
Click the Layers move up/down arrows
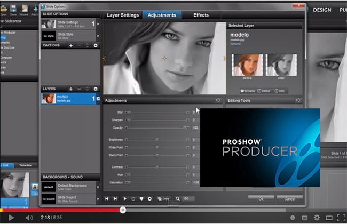(88, 89)
